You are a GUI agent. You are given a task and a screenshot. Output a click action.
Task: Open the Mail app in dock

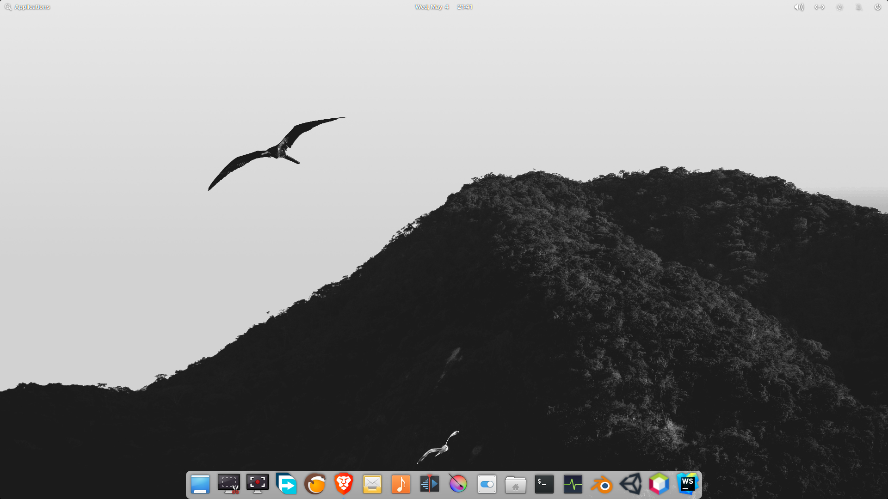point(372,484)
